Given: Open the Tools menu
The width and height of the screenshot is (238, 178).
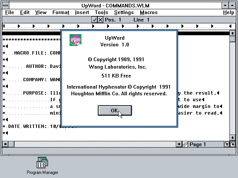Looking at the screenshot, I should (x=101, y=12).
